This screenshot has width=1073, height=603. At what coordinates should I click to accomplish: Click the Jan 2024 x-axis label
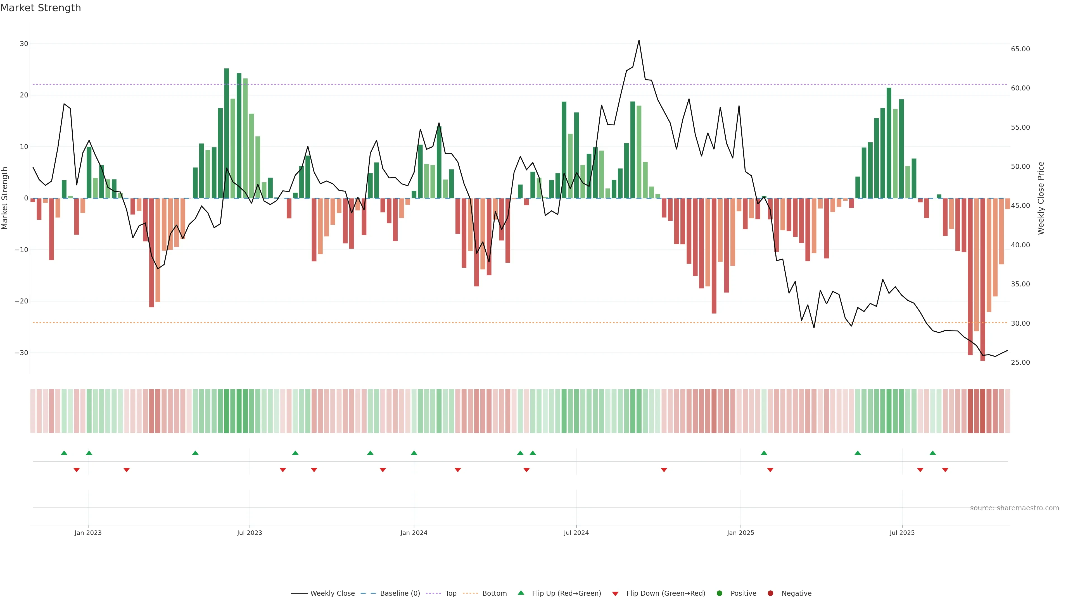[x=414, y=533]
